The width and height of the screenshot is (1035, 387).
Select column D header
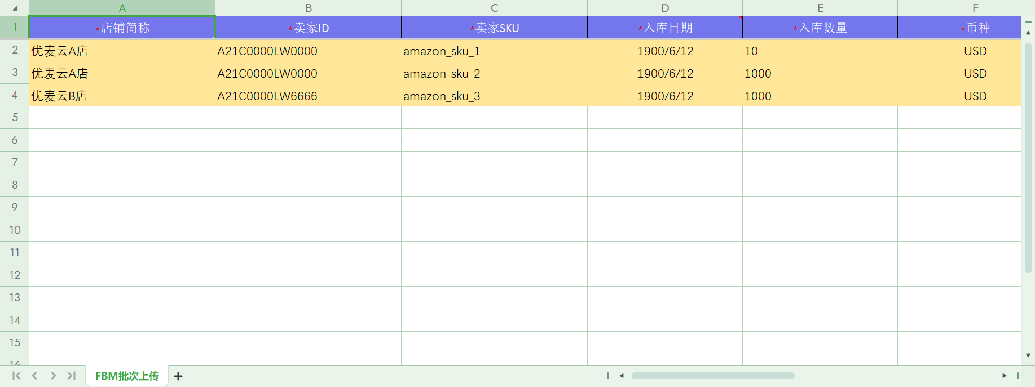665,8
